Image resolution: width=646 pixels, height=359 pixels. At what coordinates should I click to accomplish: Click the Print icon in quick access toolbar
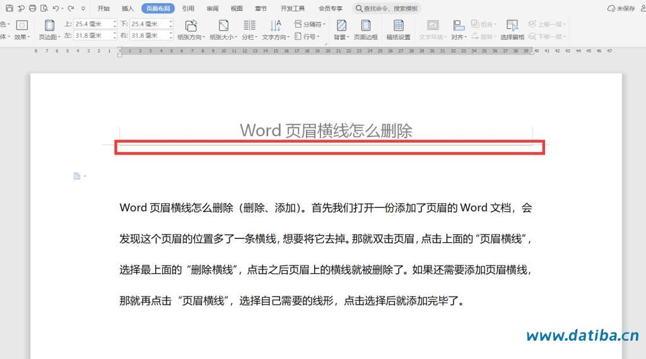coord(32,8)
